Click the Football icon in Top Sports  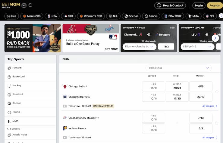(x=9, y=68)
